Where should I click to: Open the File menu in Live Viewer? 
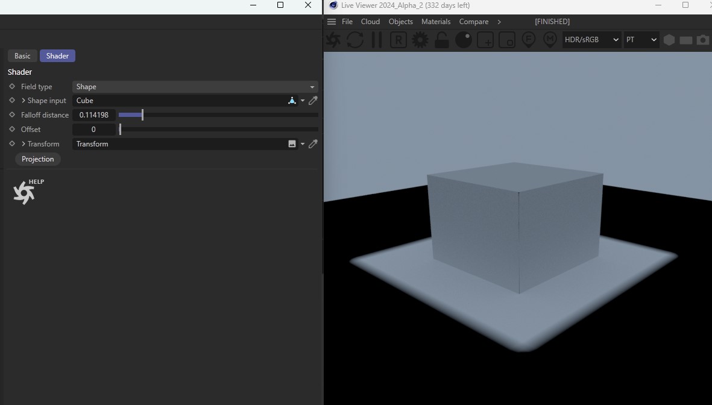coord(347,21)
